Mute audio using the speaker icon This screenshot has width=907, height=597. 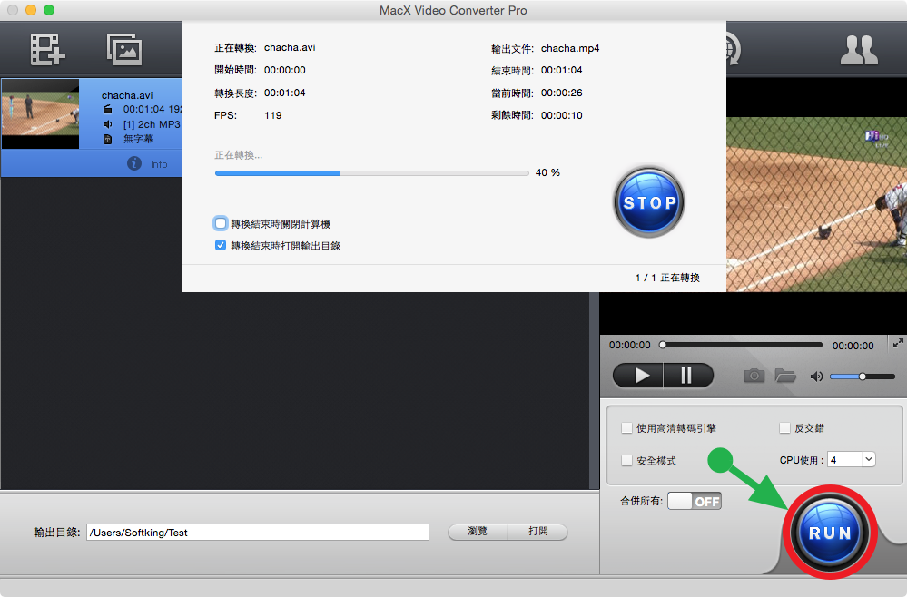(816, 377)
